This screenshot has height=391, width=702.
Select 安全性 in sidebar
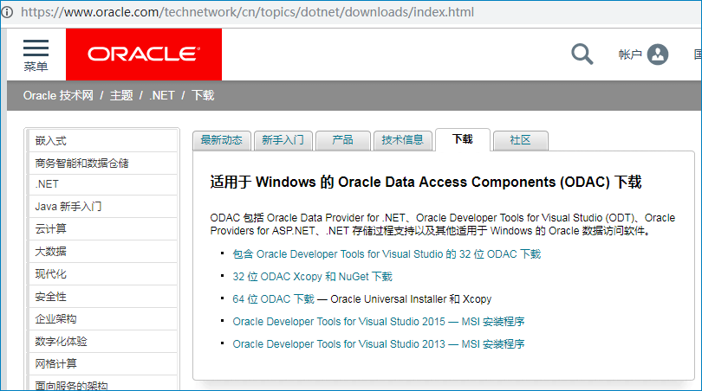coord(102,296)
